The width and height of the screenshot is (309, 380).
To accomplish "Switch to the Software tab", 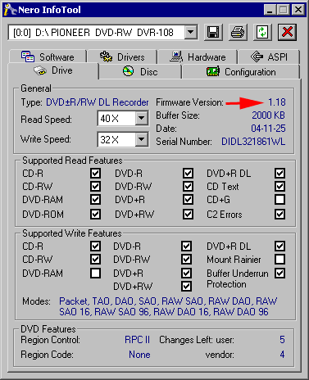I will click(48, 57).
